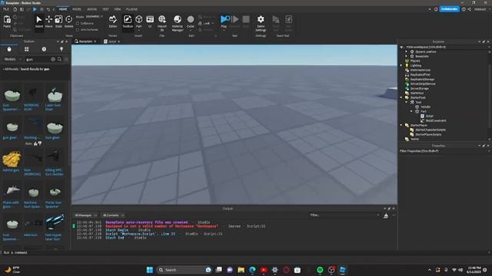Open Game Settings

261,23
